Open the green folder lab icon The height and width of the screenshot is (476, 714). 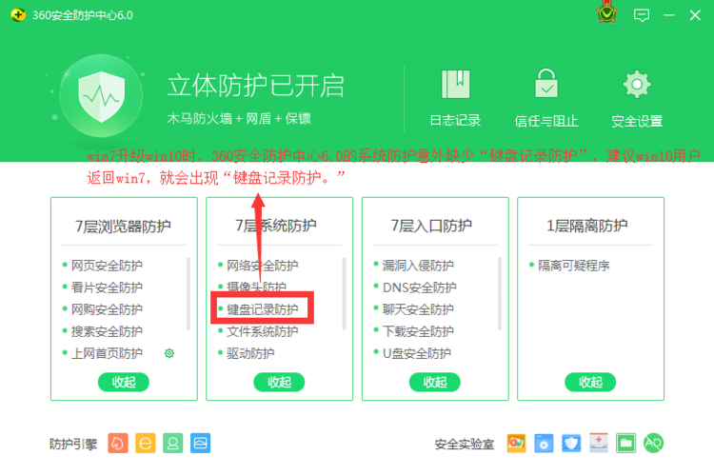click(626, 444)
